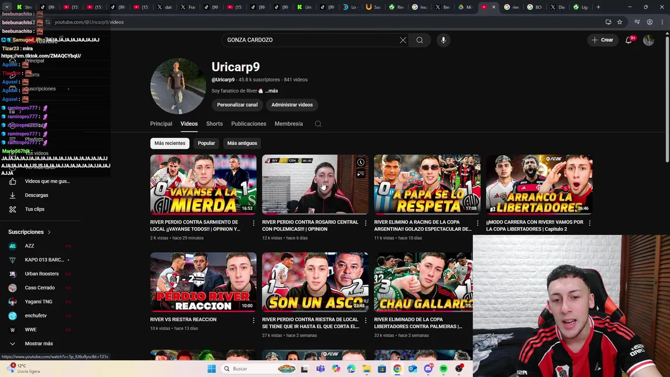Switch to the Shorts tab

click(x=214, y=124)
